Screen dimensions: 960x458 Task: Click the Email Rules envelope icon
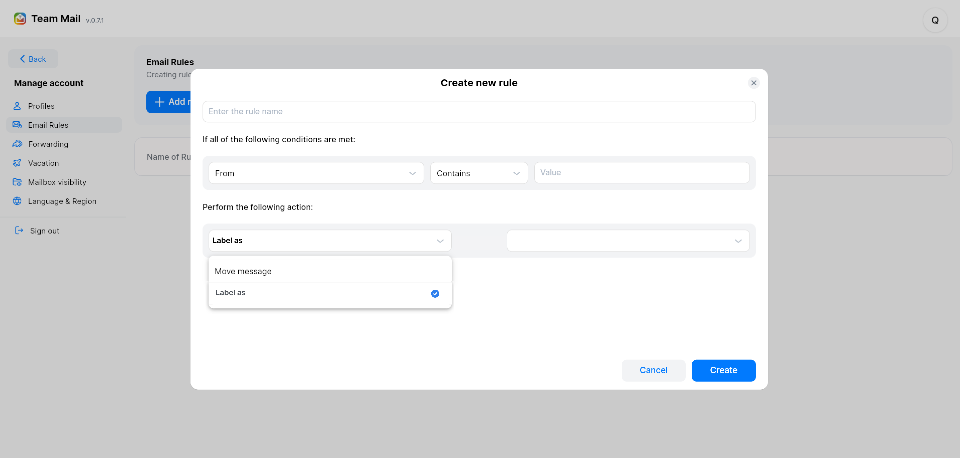click(x=17, y=125)
